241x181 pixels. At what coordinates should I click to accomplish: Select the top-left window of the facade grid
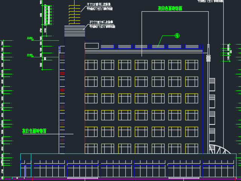(91, 65)
